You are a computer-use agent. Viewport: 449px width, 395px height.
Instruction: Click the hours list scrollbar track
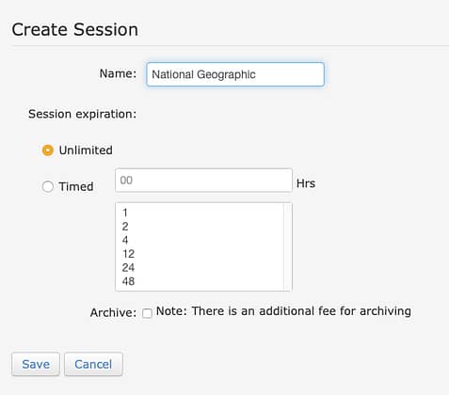point(287,246)
